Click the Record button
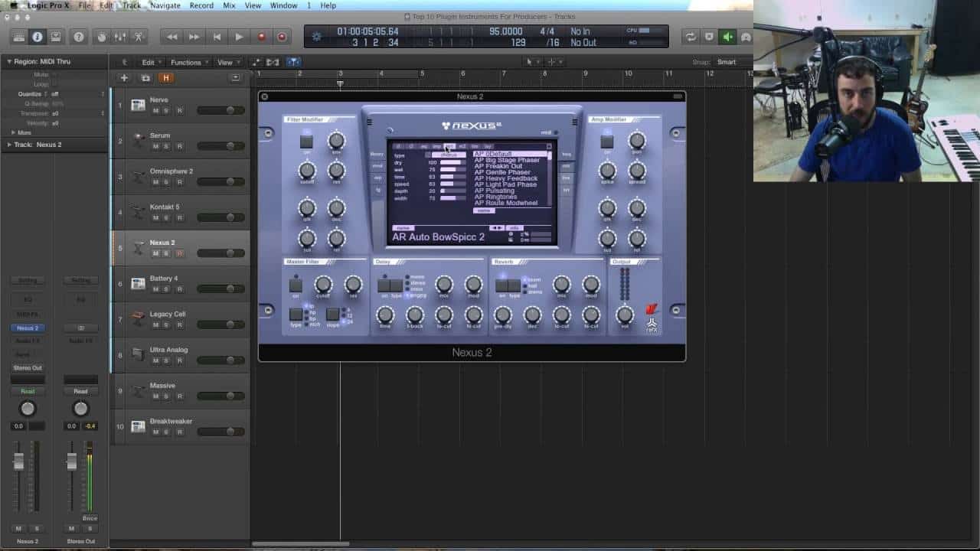980x551 pixels. 261,37
